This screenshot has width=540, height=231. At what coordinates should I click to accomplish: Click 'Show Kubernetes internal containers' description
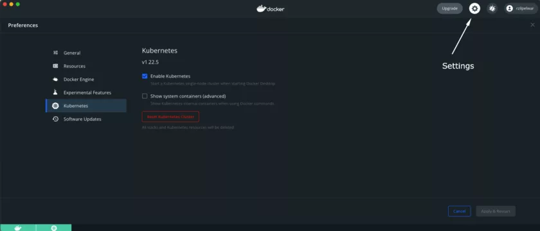[213, 103]
